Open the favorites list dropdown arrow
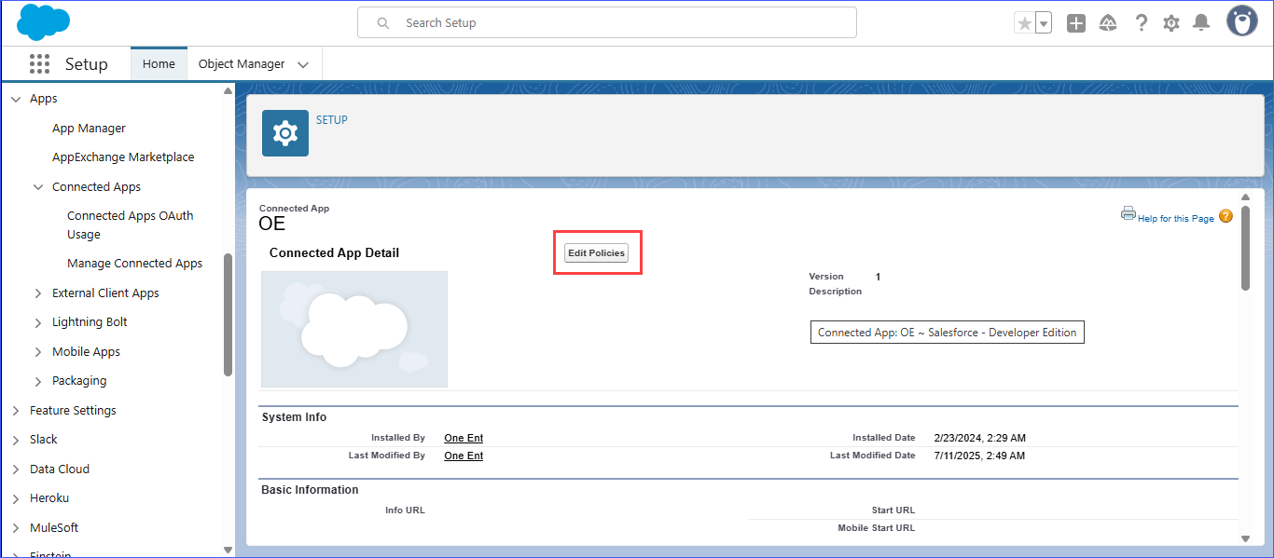Screen dimensions: 1274x558 point(1044,23)
